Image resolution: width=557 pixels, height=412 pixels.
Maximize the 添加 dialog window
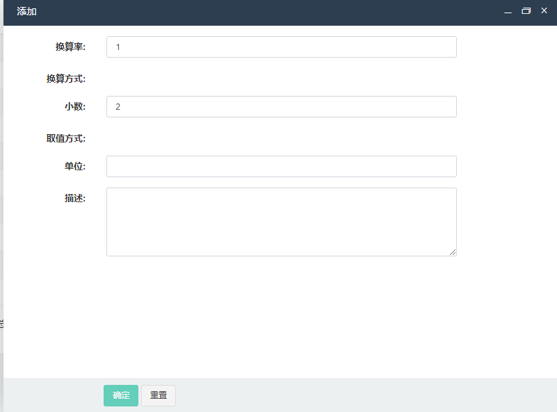526,11
